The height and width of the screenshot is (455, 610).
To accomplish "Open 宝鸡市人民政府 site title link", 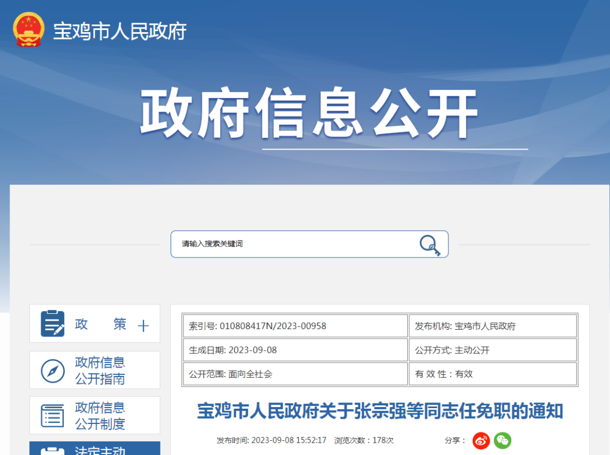I will point(120,31).
